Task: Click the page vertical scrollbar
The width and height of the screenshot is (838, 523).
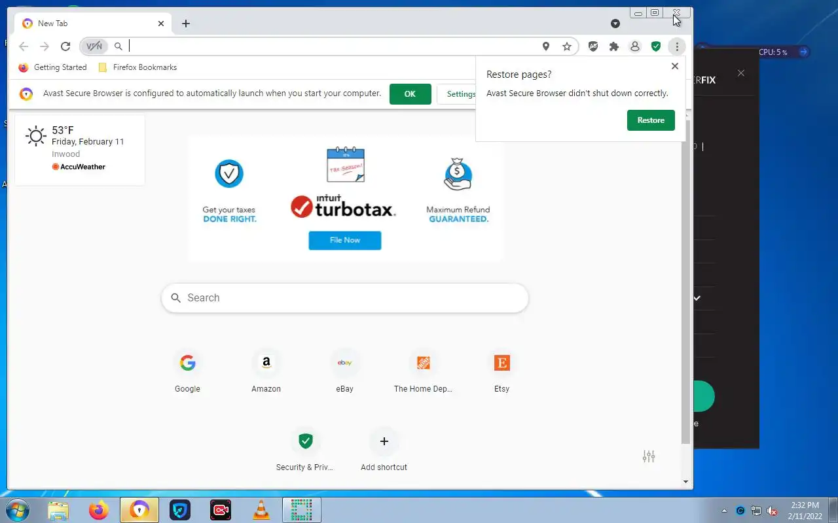Action: (685, 281)
